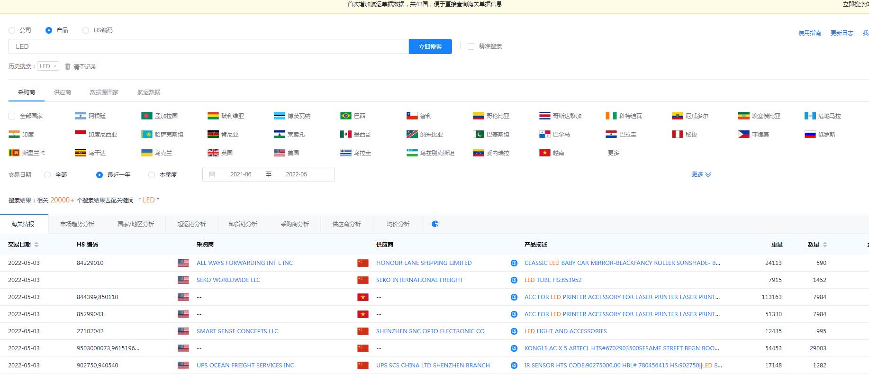Click 清空记录 to clear history
Screen dimensions: 869x374
pyautogui.click(x=84, y=67)
